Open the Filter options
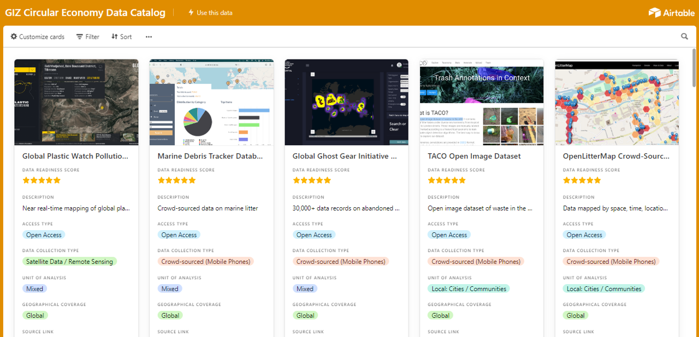This screenshot has height=337, width=699. 87,37
